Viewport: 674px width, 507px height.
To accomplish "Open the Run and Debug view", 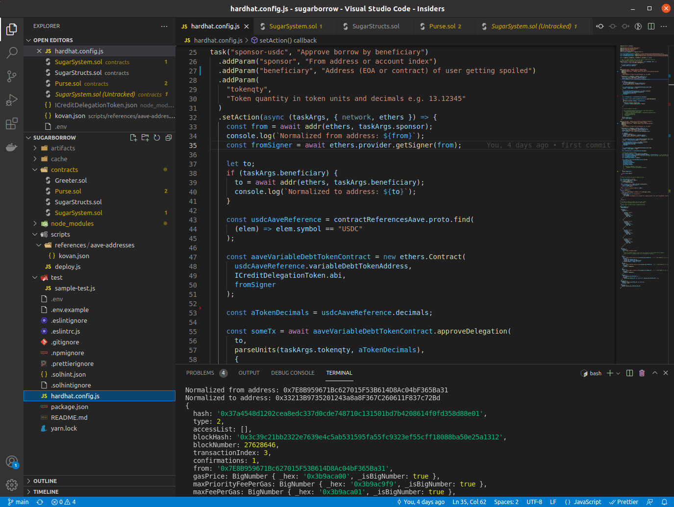I will 12,100.
